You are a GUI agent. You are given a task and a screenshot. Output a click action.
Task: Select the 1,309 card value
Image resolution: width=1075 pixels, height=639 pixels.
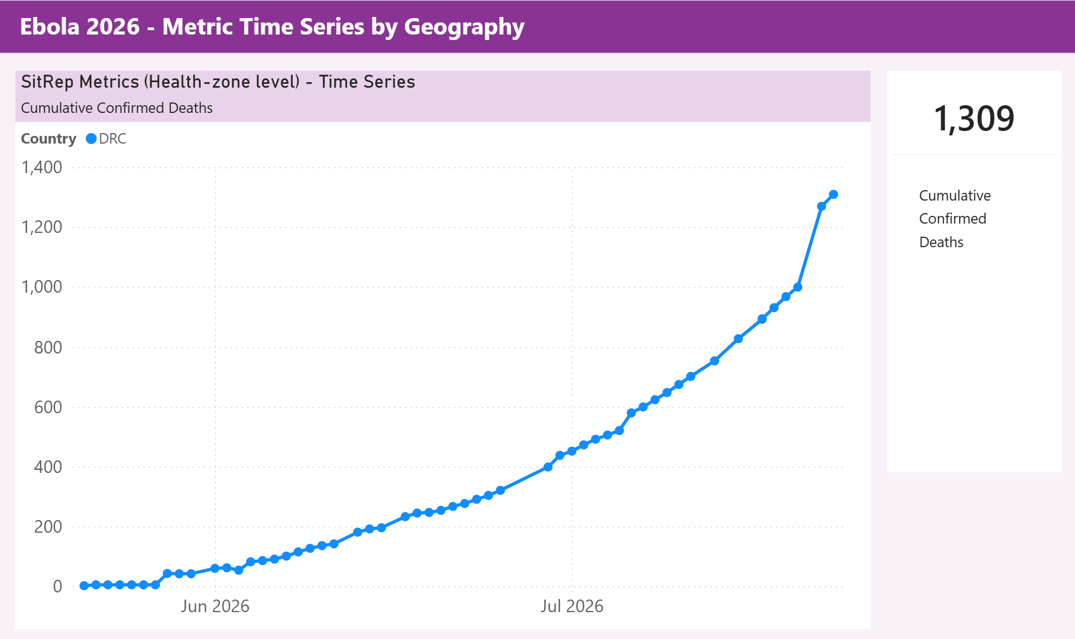coord(974,118)
